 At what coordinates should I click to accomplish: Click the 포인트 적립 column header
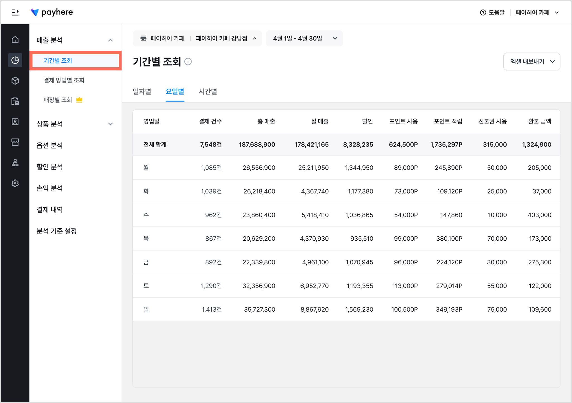(x=448, y=121)
